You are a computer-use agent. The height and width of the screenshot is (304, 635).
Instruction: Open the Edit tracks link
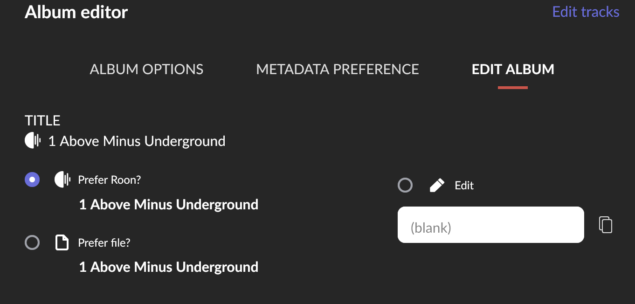pos(585,12)
